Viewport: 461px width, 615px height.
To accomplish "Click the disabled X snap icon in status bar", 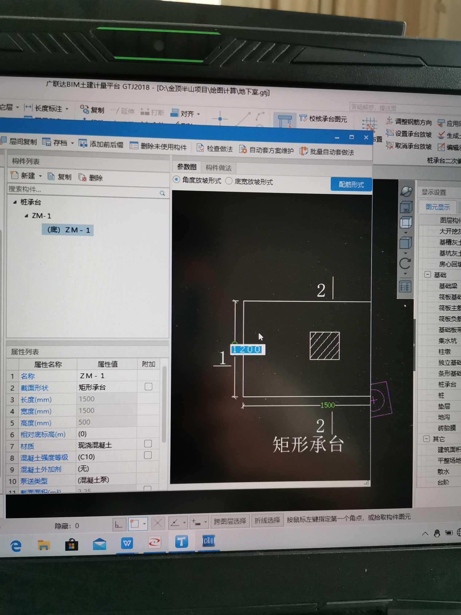I will (x=158, y=523).
